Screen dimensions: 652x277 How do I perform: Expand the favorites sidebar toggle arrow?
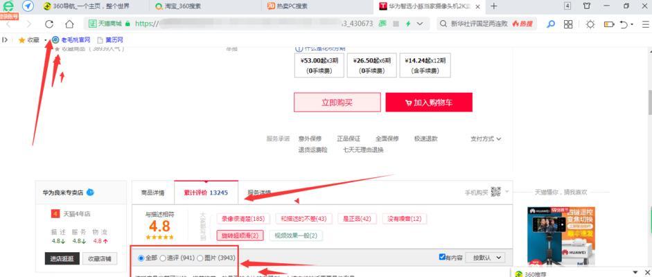[x=5, y=40]
